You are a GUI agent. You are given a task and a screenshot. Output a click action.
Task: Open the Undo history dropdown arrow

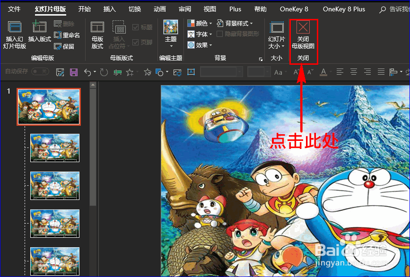[95, 72]
